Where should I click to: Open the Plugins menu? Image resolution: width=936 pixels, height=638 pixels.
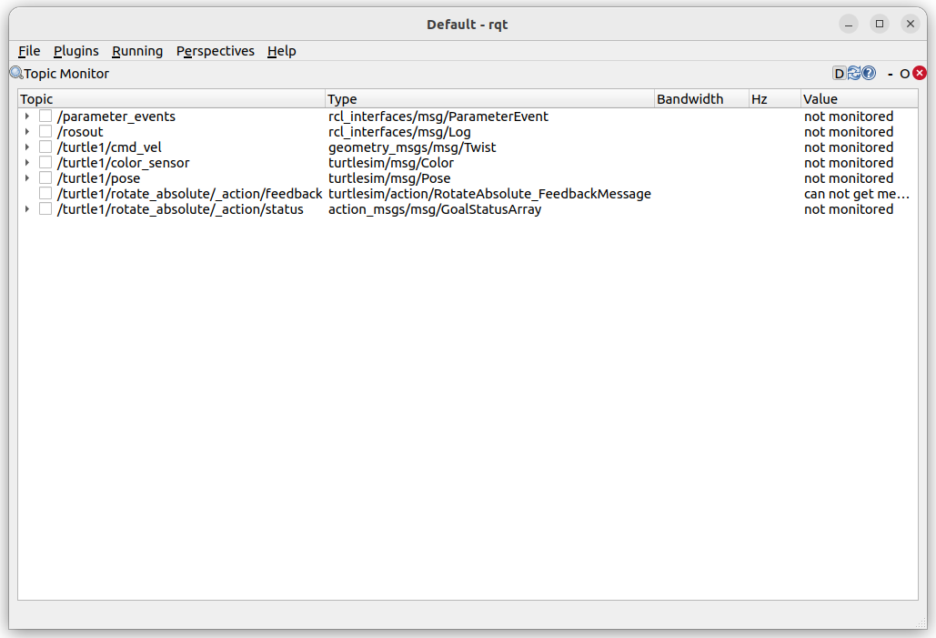pos(76,51)
